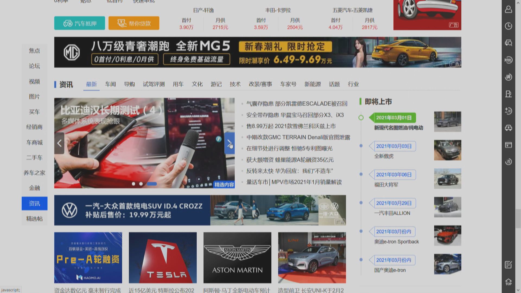Switch to the 新能源 tab
The image size is (521, 293).
click(313, 84)
